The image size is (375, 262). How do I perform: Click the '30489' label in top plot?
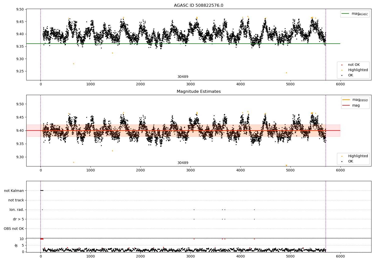[183, 77]
